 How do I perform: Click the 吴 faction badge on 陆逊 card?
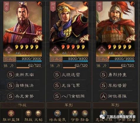coord(55,50)
